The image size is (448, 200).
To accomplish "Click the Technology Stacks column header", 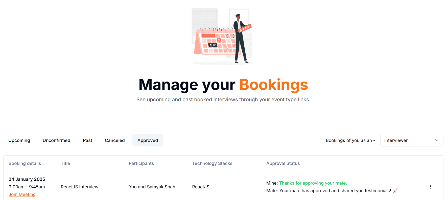I will click(212, 163).
